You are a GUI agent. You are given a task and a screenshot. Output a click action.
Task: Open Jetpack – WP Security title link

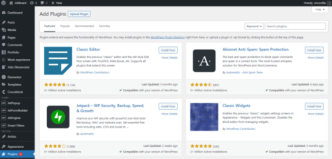111,108
